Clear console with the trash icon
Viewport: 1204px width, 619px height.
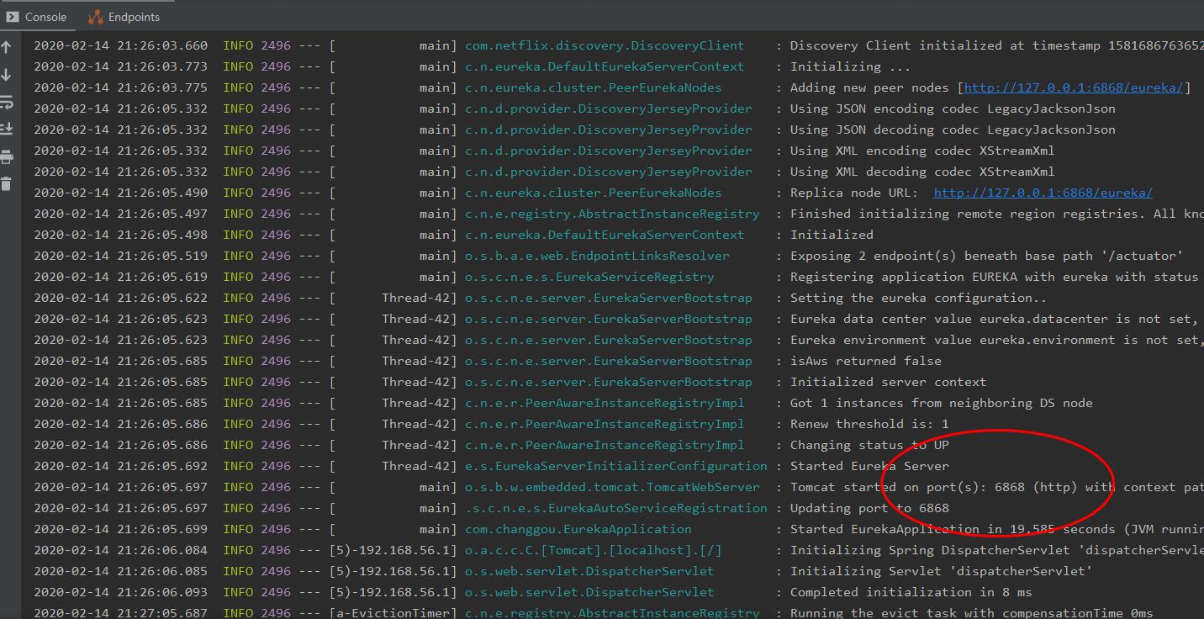click(7, 183)
